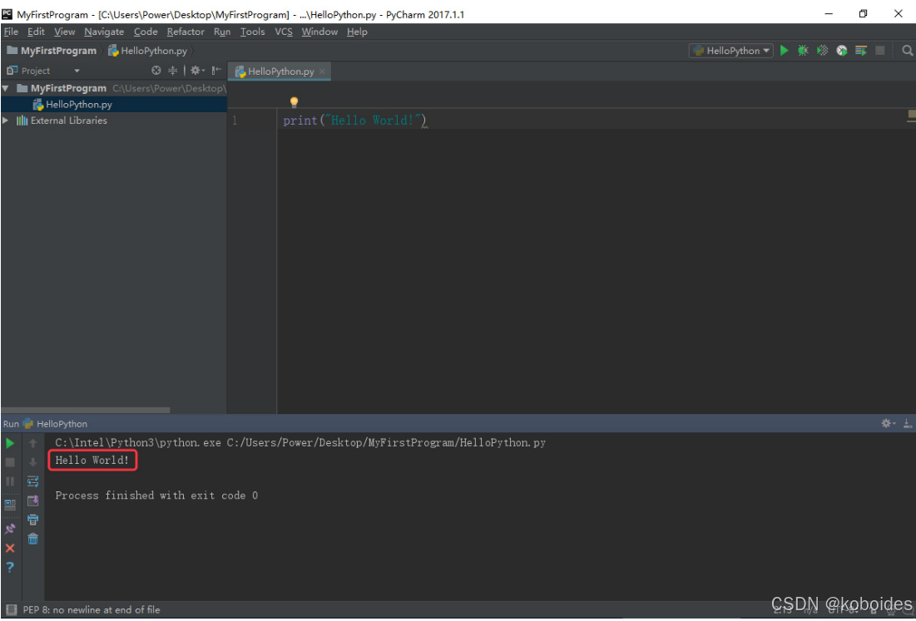Toggle pin tab in Run panel
This screenshot has height=621, width=916.
pyautogui.click(x=10, y=529)
